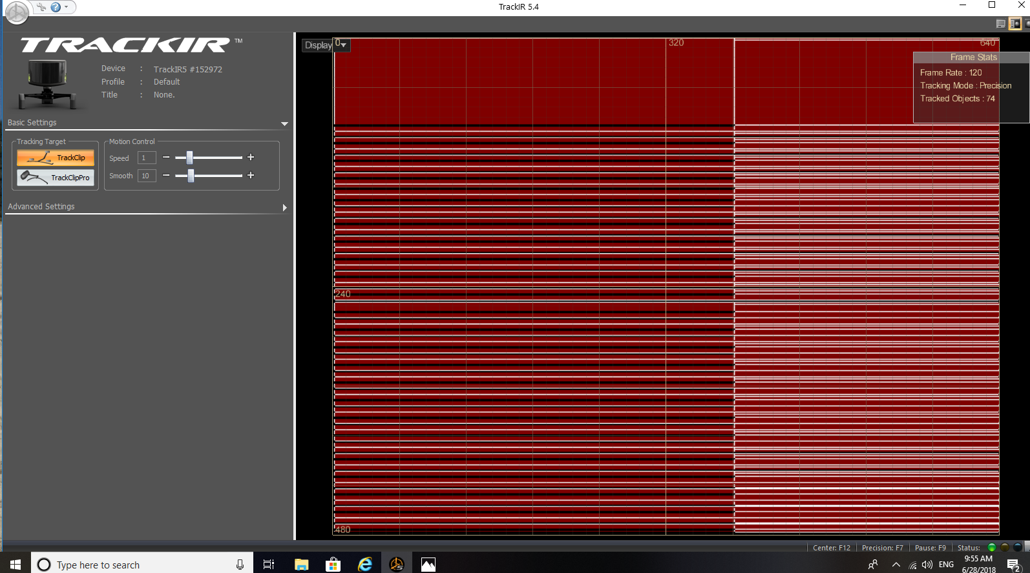Screen dimensions: 1030x573
Task: Click the Smooth slider handle
Action: (191, 176)
